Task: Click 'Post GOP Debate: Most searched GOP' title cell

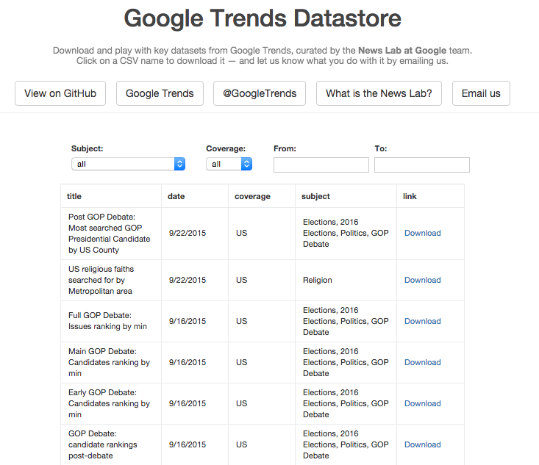Action: click(x=110, y=234)
